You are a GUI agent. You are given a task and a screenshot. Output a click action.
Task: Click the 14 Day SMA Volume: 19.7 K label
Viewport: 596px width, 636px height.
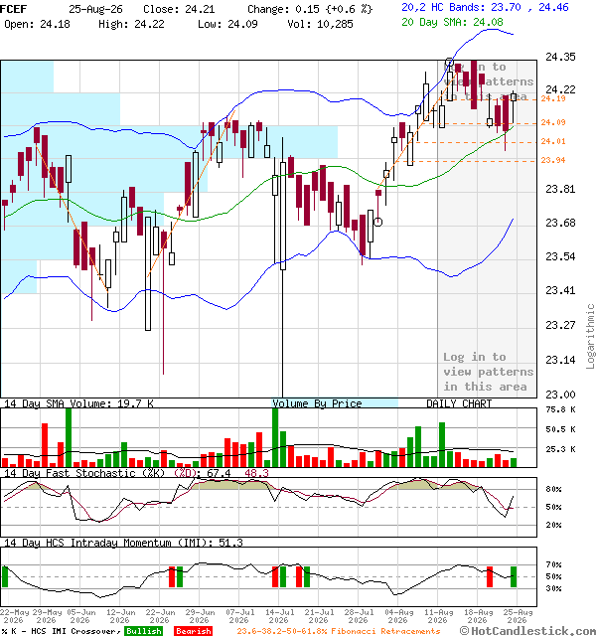click(78, 403)
